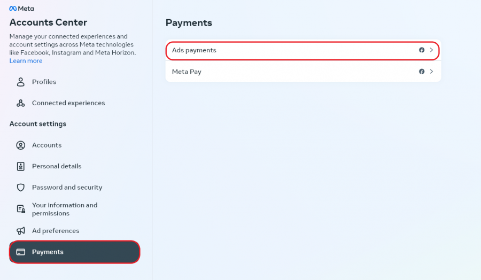This screenshot has height=280, width=481.
Task: Click the Accounts circle icon
Action: pos(21,145)
